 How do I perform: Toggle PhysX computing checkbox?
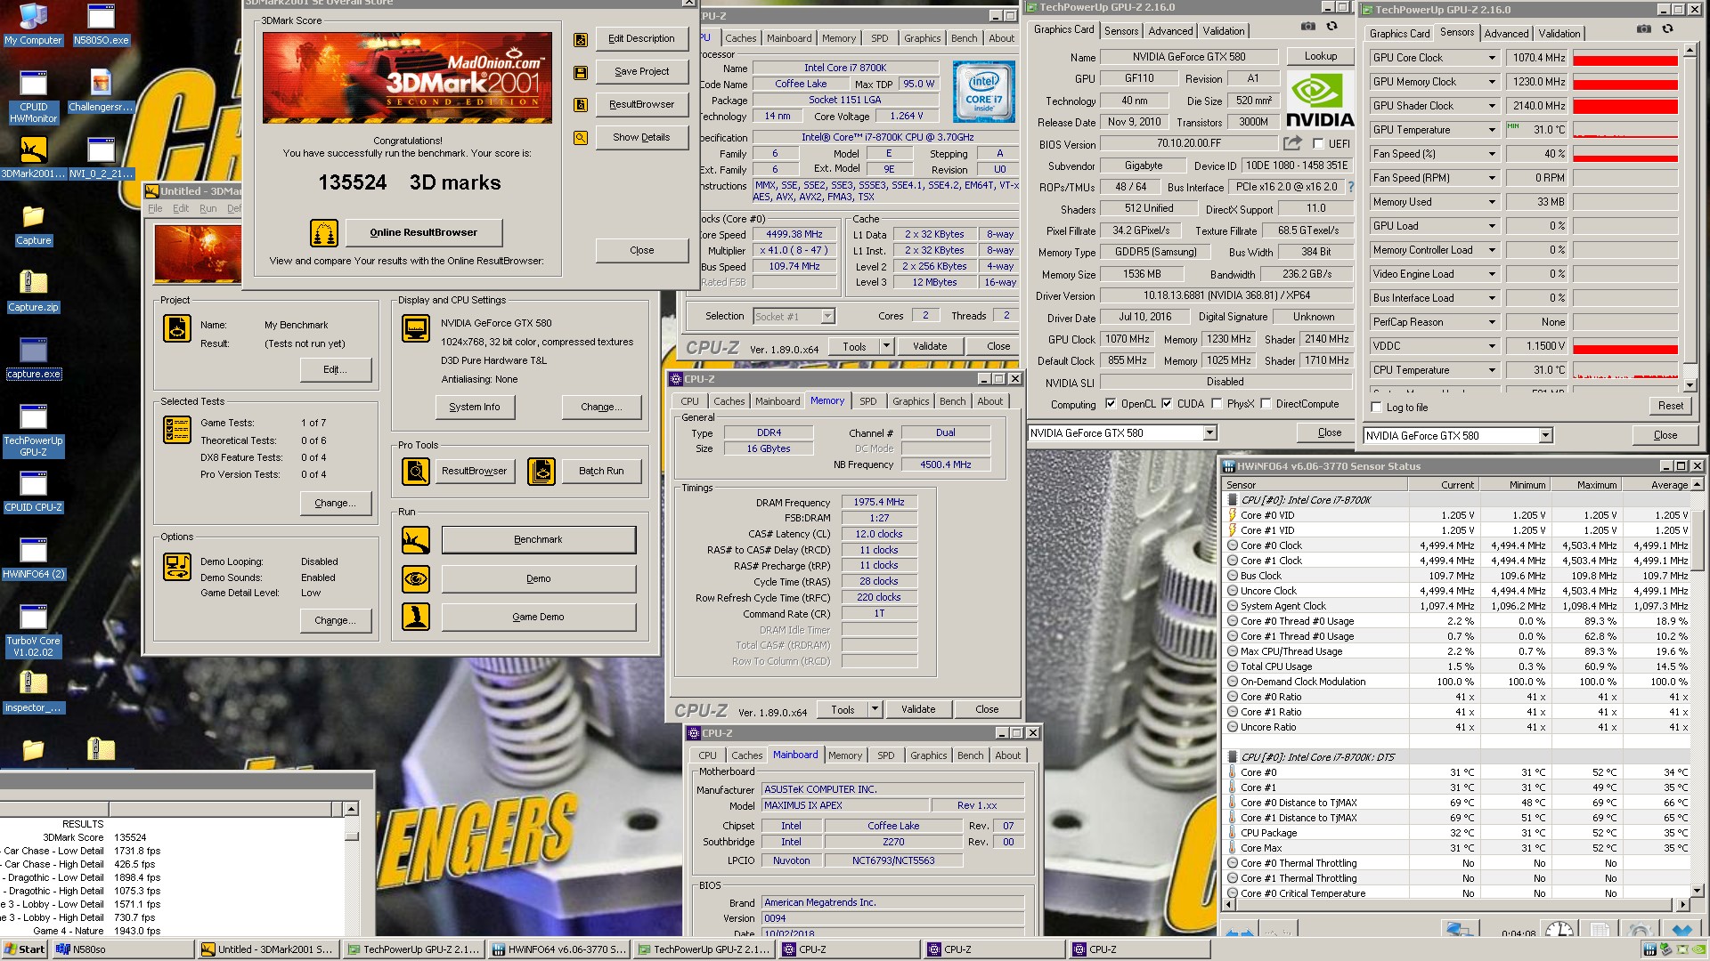coord(1217,404)
